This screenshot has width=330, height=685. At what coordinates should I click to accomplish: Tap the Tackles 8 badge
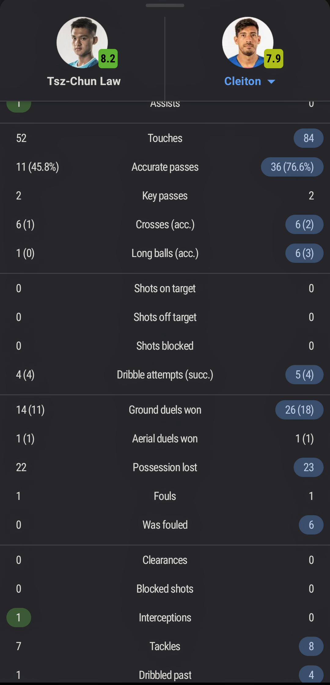coord(311,646)
